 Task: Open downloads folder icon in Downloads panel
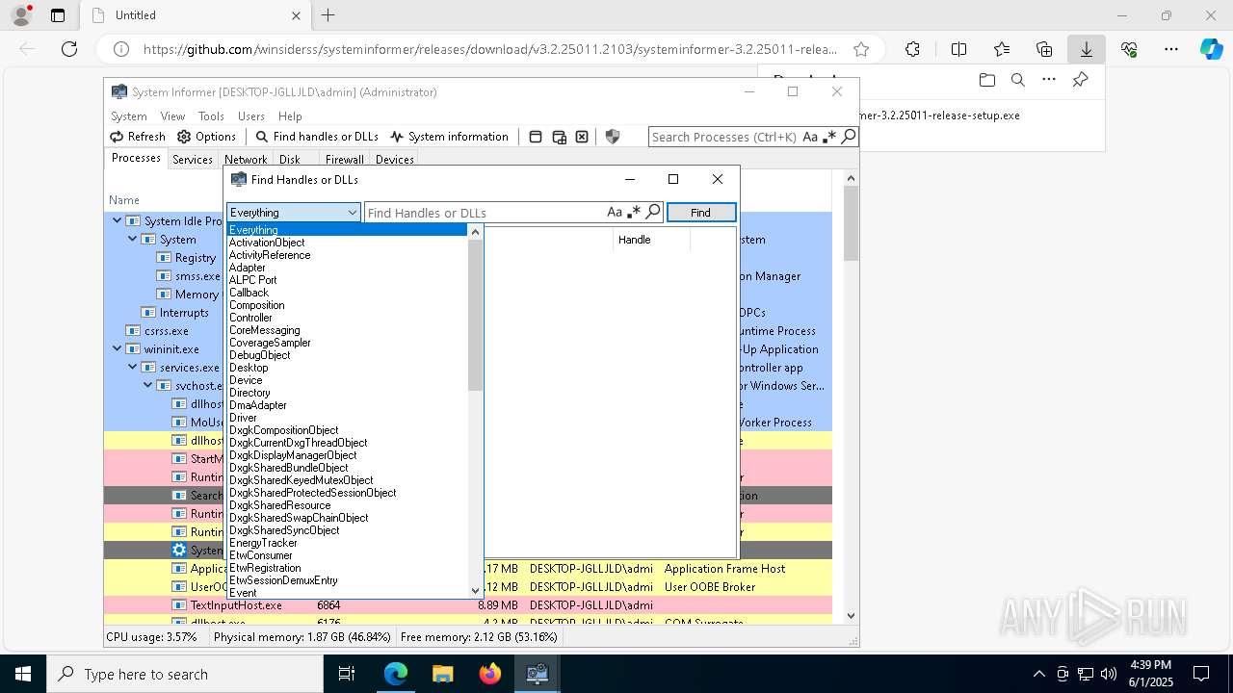(x=986, y=80)
